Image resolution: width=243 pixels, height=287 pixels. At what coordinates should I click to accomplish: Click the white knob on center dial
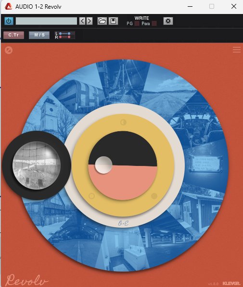click(x=103, y=165)
